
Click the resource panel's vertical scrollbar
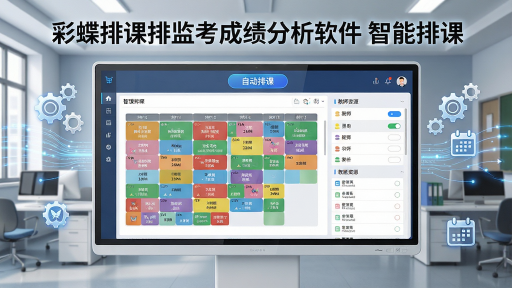click(405, 131)
